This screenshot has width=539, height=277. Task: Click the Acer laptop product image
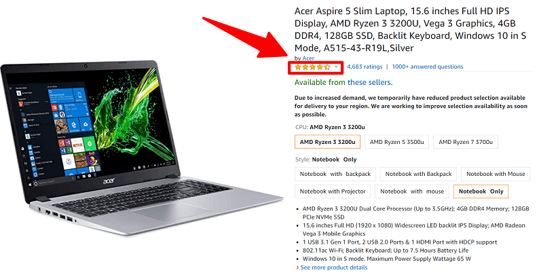point(142,148)
